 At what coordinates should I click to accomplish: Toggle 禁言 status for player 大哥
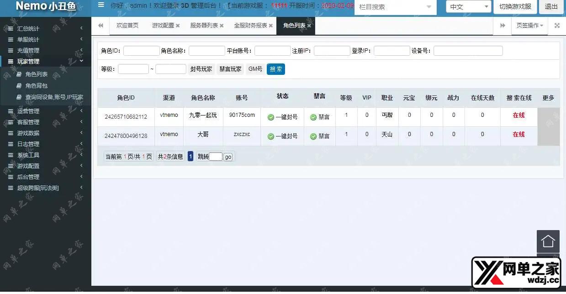point(320,136)
